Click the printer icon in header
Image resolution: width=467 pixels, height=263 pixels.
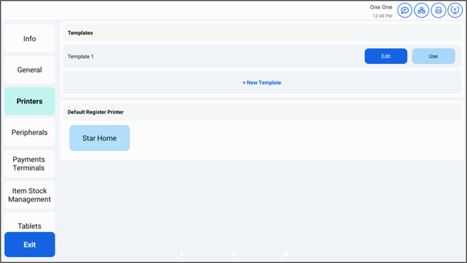coord(438,10)
